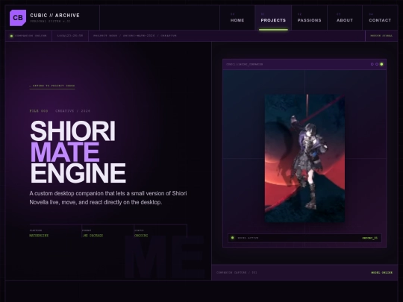Select the Projects nav tab
The image size is (403, 302).
(273, 18)
